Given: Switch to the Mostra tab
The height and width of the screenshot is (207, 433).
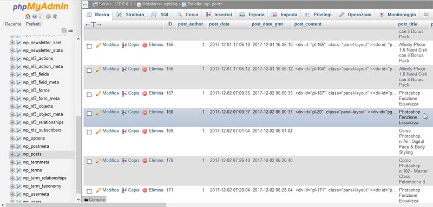Looking at the screenshot, I should (x=97, y=15).
